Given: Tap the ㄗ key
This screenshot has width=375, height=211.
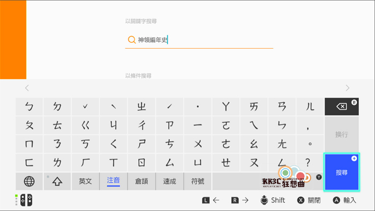Looking at the screenshot, I should coord(170,125).
